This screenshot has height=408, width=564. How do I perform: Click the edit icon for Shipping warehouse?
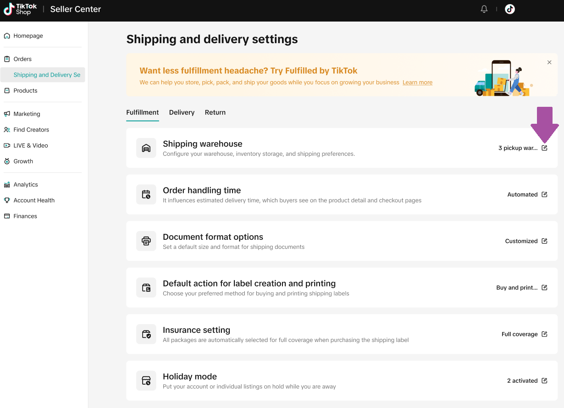(544, 148)
